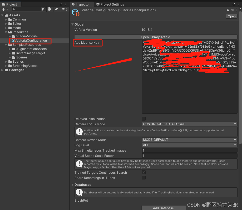
Task: Click the Common folder icon
Action: [10, 19]
